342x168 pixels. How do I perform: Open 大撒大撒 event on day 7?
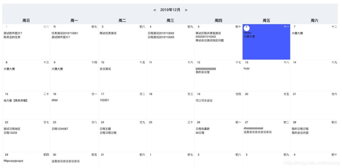(297, 33)
